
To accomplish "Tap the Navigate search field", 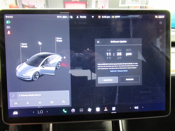I will (83, 23).
